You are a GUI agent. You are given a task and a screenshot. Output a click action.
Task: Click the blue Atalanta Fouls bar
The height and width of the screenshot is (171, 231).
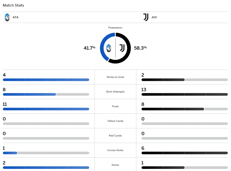[46, 109]
